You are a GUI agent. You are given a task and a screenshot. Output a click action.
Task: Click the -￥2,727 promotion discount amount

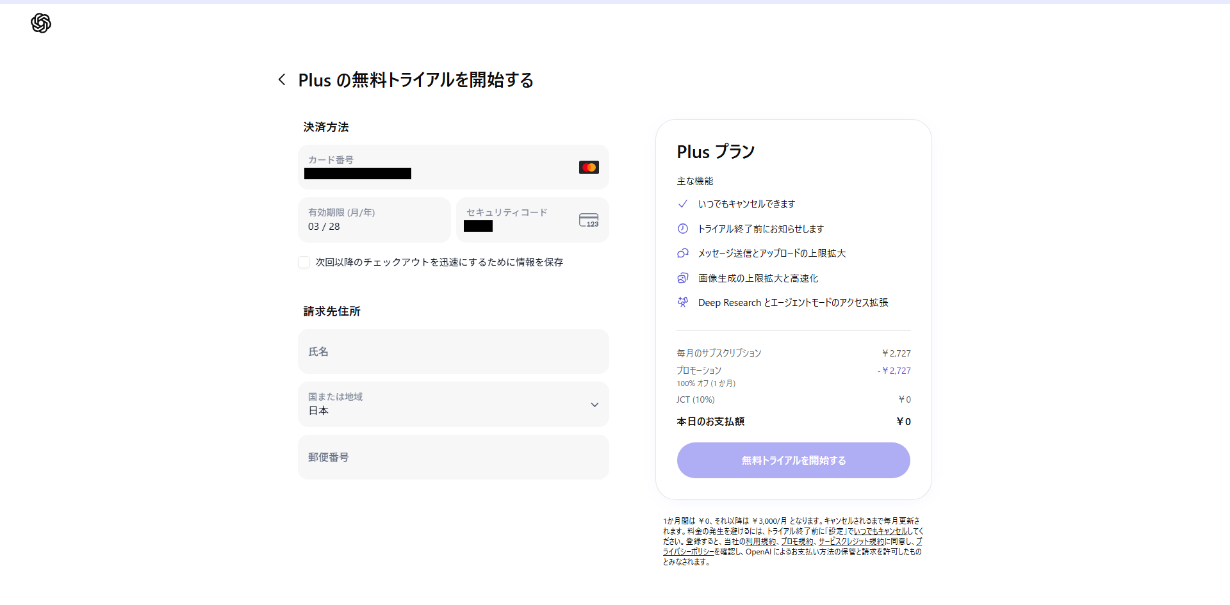pos(894,370)
